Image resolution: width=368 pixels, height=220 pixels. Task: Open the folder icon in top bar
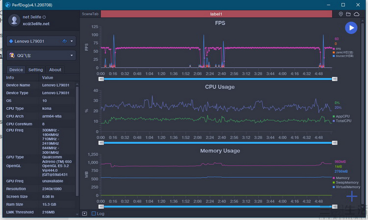(x=348, y=14)
